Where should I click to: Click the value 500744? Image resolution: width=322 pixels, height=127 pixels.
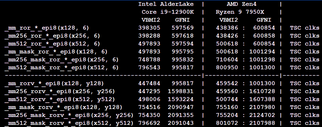pyautogui.click(x=227, y=99)
